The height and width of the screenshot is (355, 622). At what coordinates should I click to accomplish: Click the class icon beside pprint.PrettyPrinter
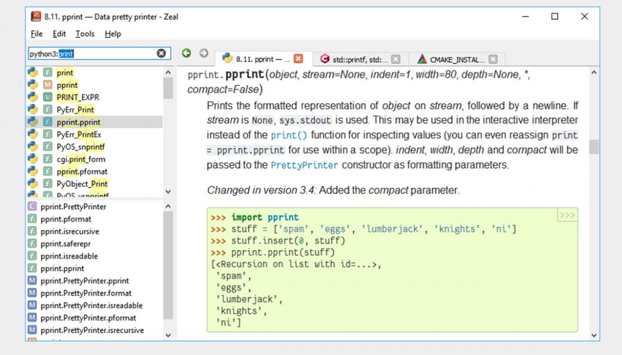[32, 206]
